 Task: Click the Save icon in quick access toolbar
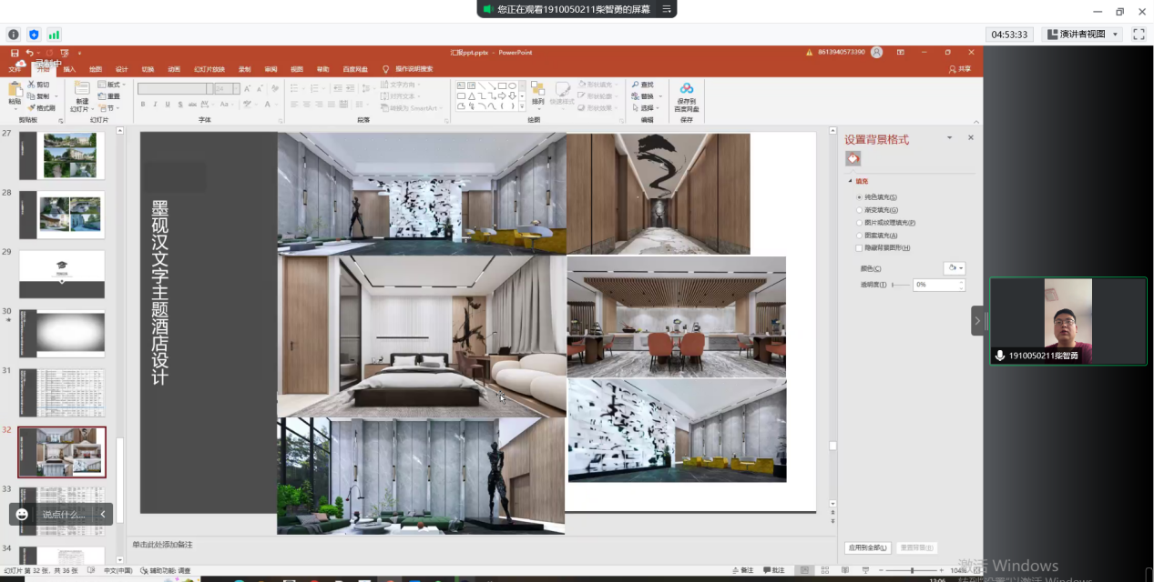15,53
